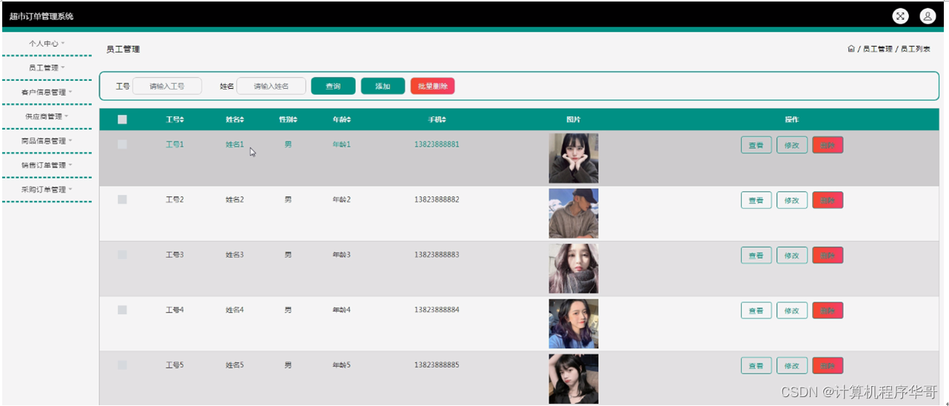Click 员工列表 in the breadcrumb
Screen dimensions: 949x406
pyautogui.click(x=916, y=49)
